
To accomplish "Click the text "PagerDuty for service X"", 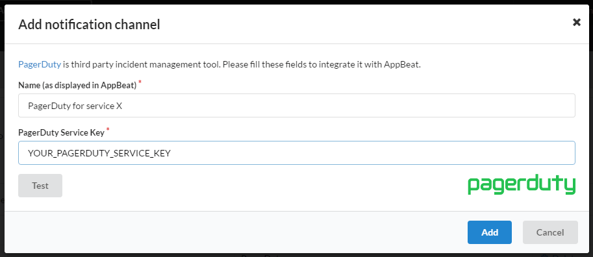I will [x=75, y=106].
